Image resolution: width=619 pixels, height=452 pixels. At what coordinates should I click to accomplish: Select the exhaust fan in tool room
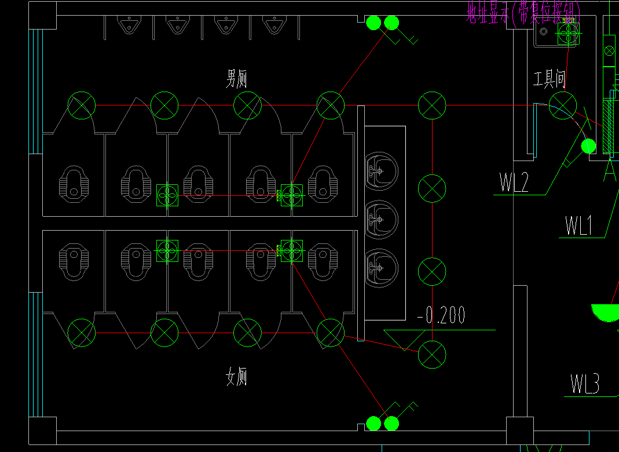click(x=569, y=34)
